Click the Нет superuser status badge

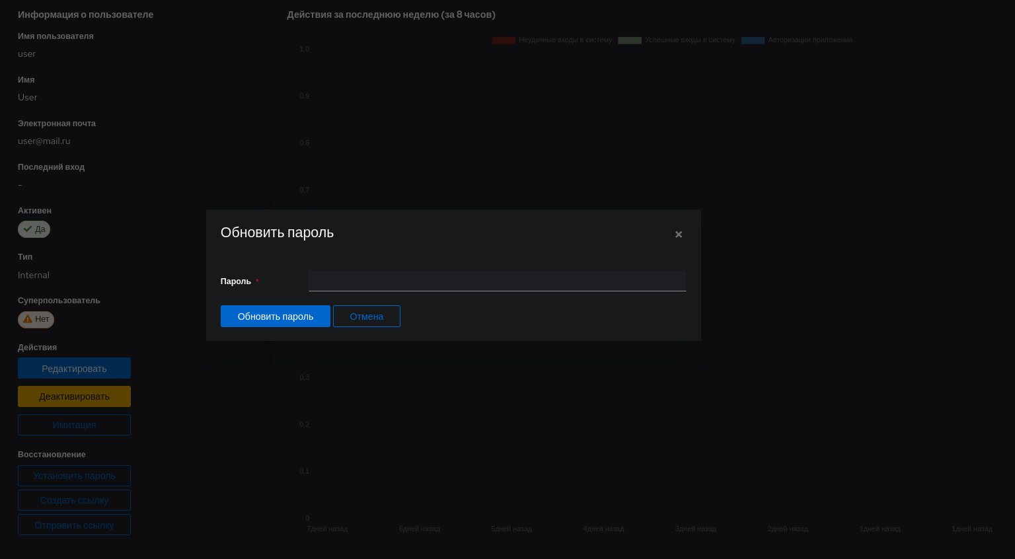click(36, 319)
